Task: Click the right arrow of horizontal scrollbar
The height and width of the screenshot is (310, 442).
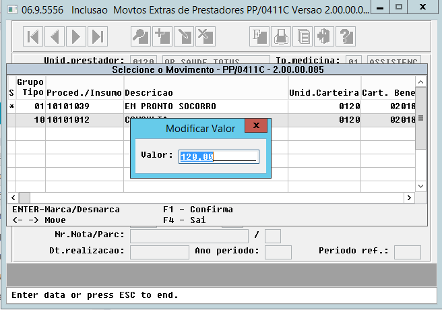Action: (x=409, y=198)
